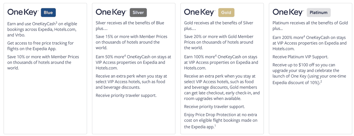This screenshot has width=354, height=136.
Task: Click 'Receive up to $100 off' paragraph
Action: [x=309, y=74]
